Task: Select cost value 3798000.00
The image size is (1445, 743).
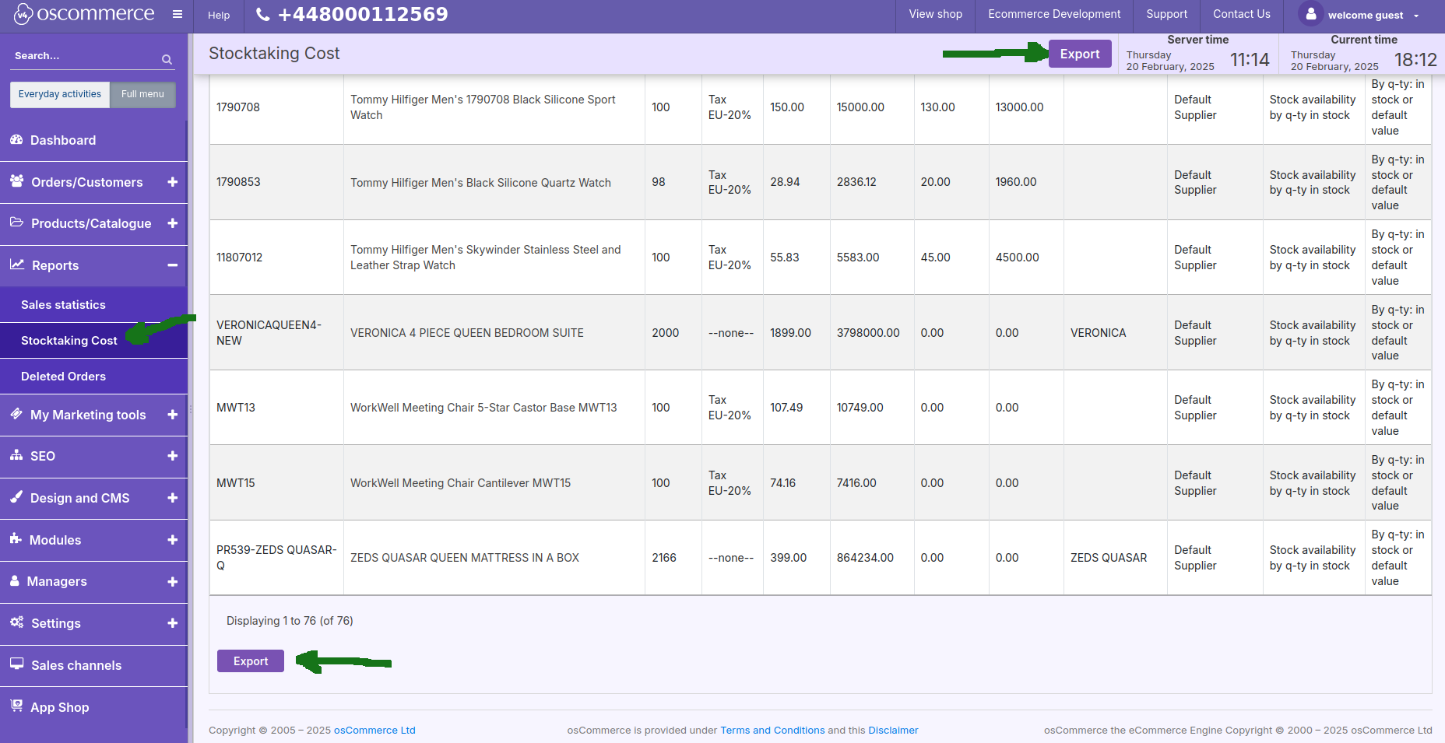Action: (x=868, y=333)
